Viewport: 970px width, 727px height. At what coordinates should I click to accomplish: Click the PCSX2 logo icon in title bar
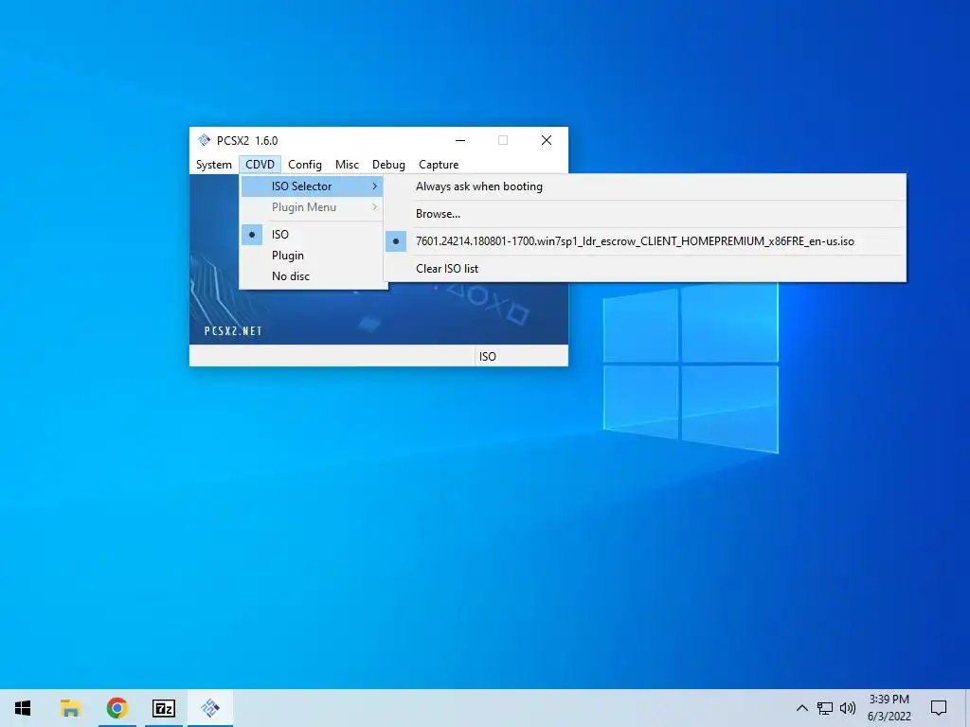pos(205,140)
